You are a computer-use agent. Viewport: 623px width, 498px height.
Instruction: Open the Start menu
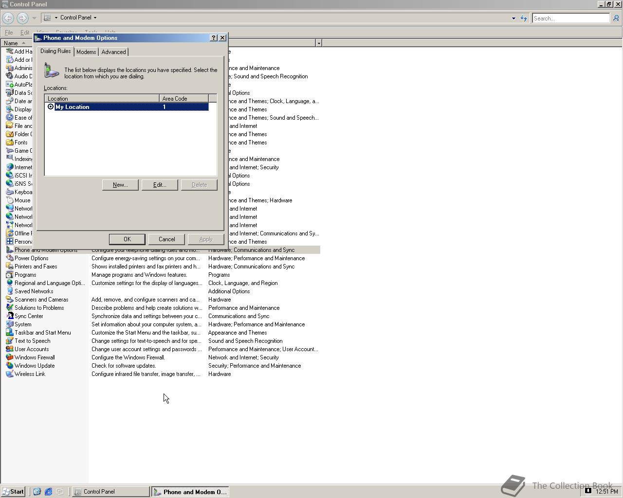(13, 492)
